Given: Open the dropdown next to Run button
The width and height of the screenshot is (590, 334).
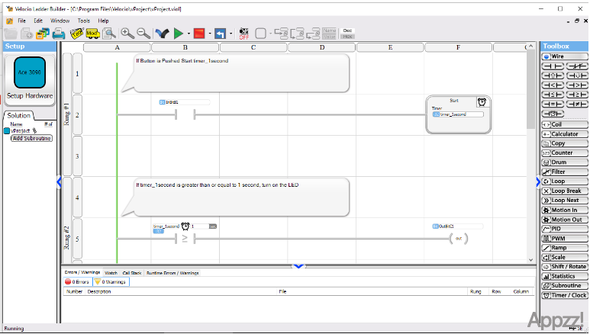Looking at the screenshot, I should pos(189,34).
